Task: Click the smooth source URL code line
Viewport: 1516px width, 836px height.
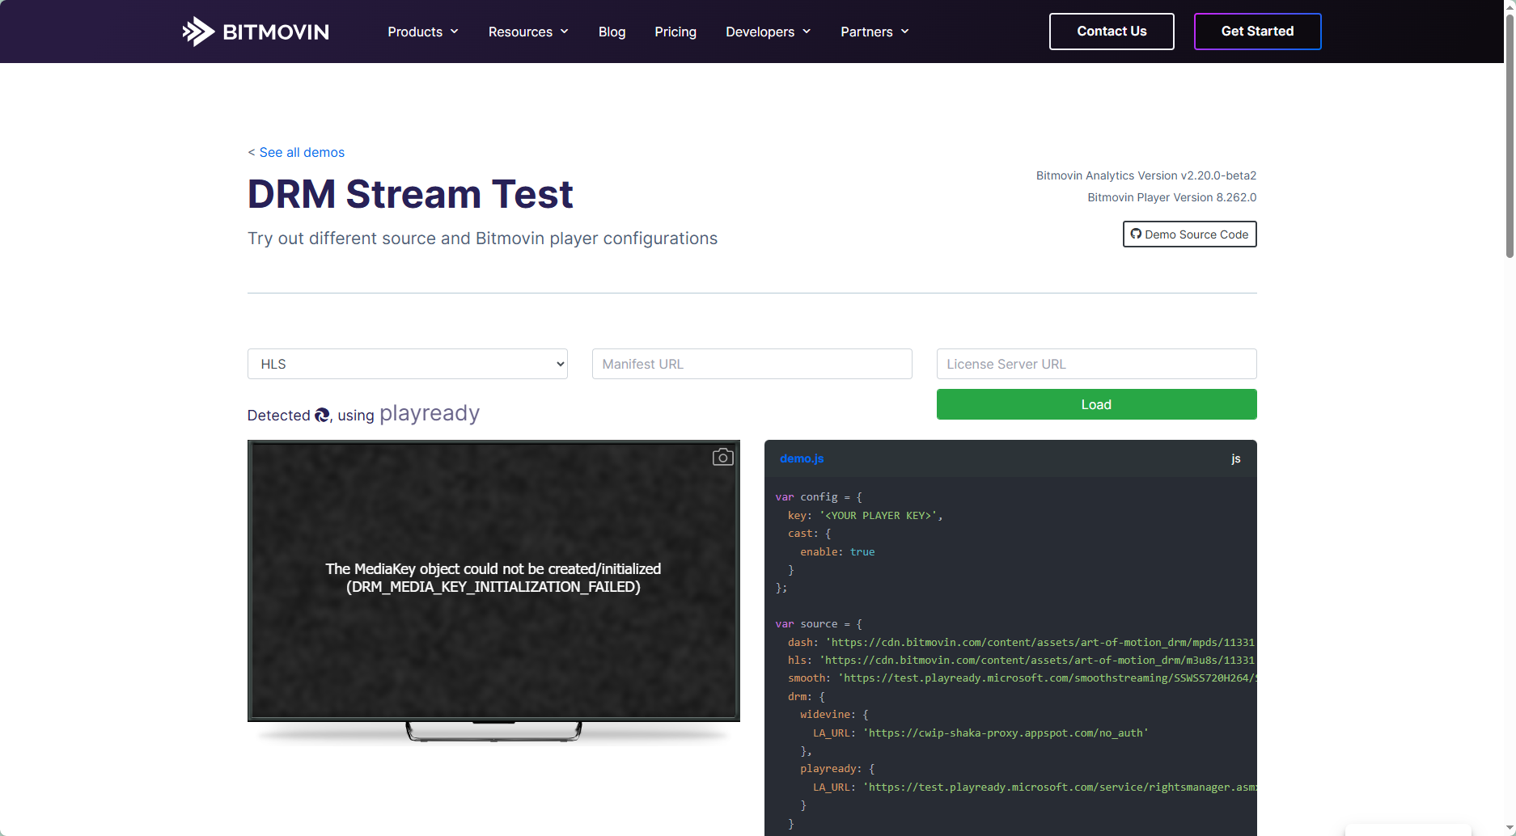Action: click(1022, 678)
